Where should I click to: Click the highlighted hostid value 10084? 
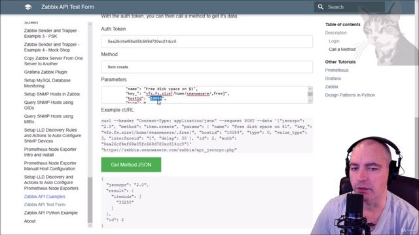pos(156,99)
